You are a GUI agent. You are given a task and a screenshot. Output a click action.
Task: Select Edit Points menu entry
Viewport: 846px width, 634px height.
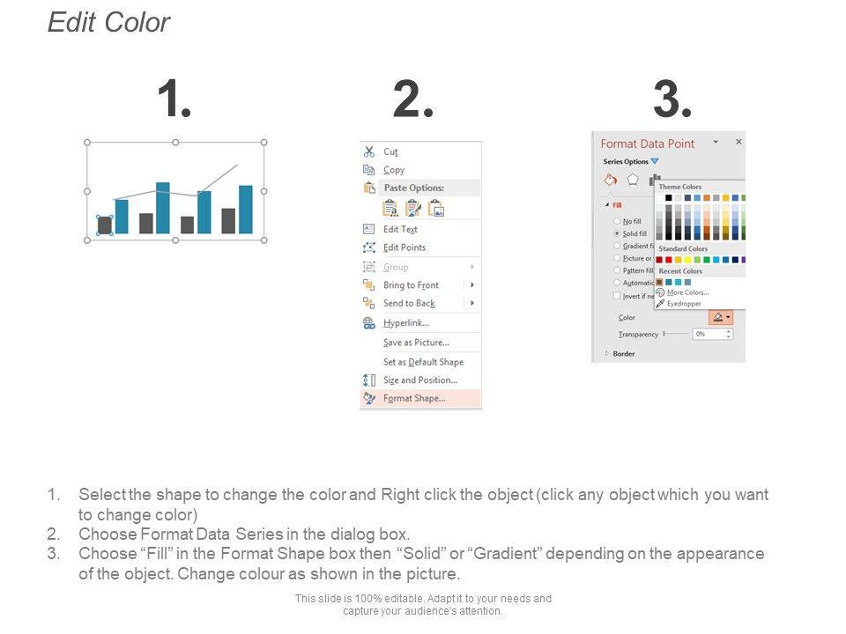click(404, 247)
